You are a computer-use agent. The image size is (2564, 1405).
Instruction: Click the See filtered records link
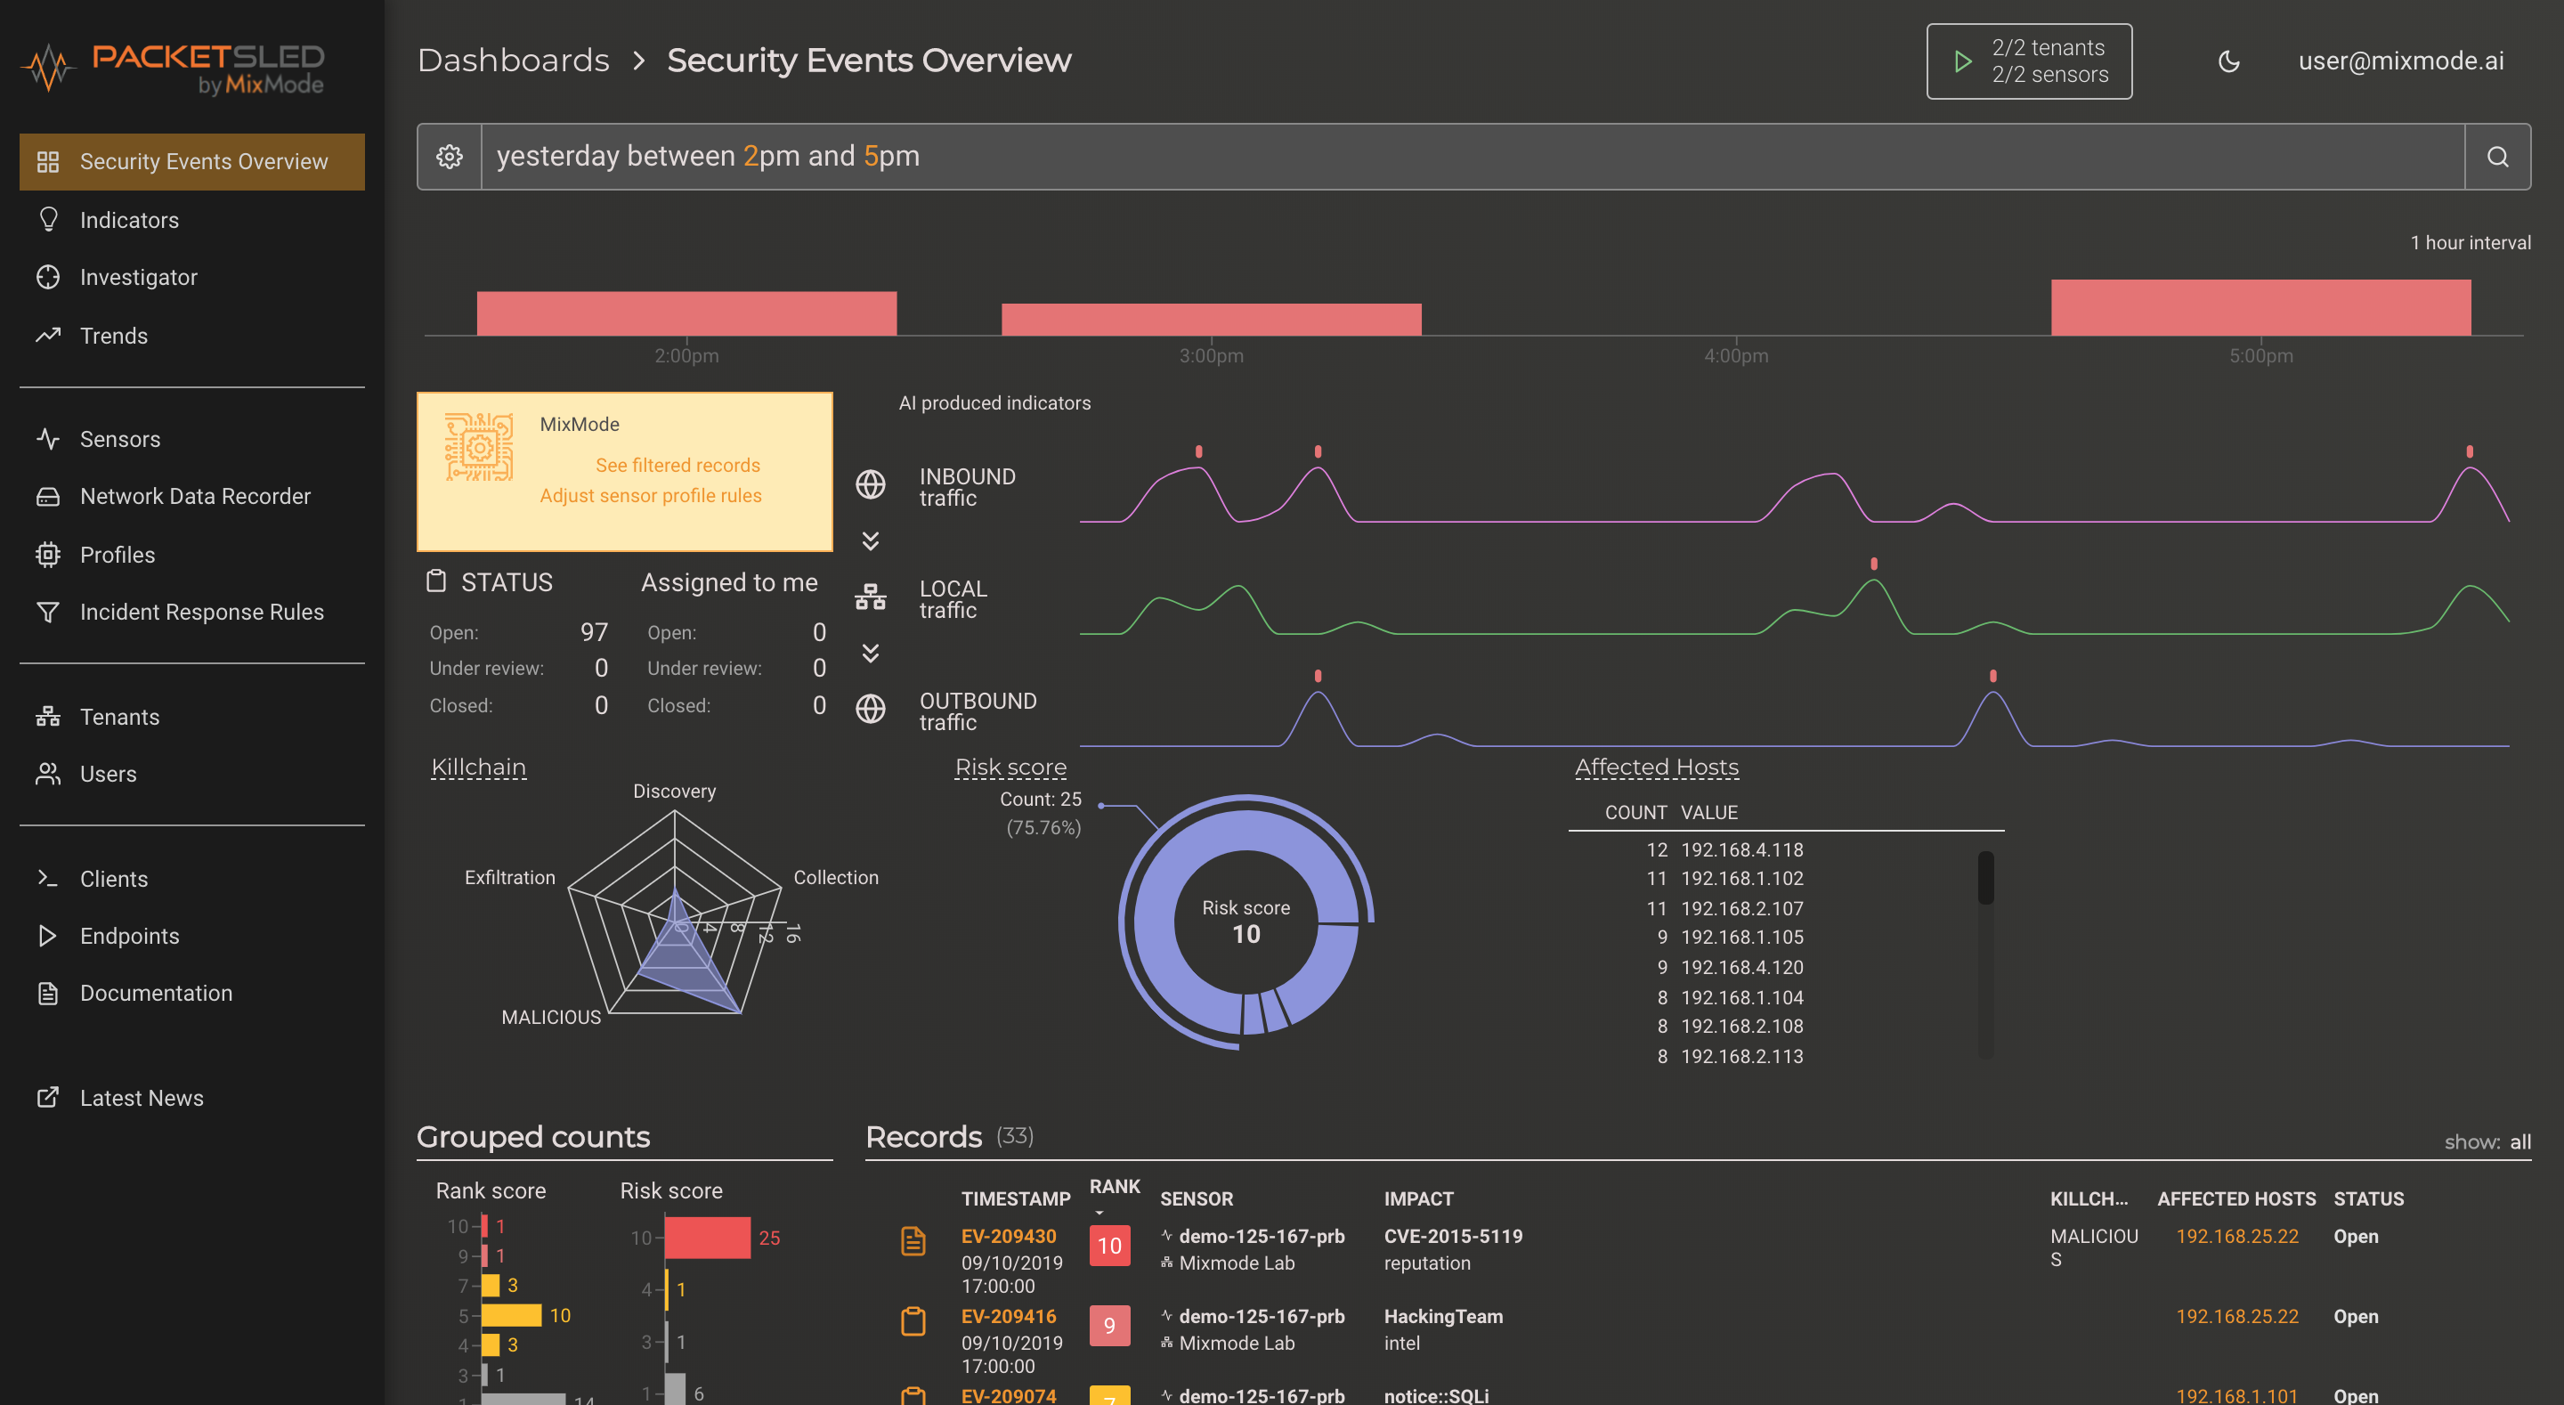point(677,465)
